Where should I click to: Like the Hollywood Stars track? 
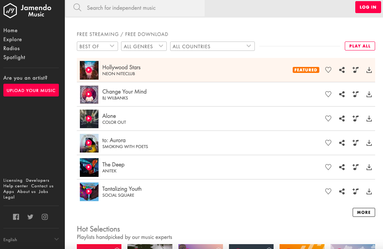coord(328,70)
